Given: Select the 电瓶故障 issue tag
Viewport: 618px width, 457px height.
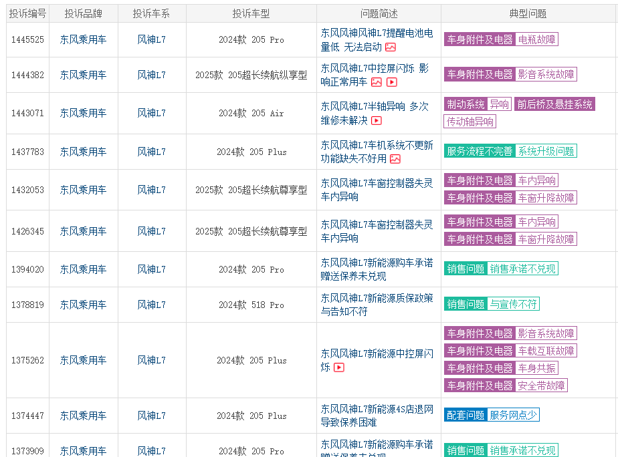Looking at the screenshot, I should [536, 39].
